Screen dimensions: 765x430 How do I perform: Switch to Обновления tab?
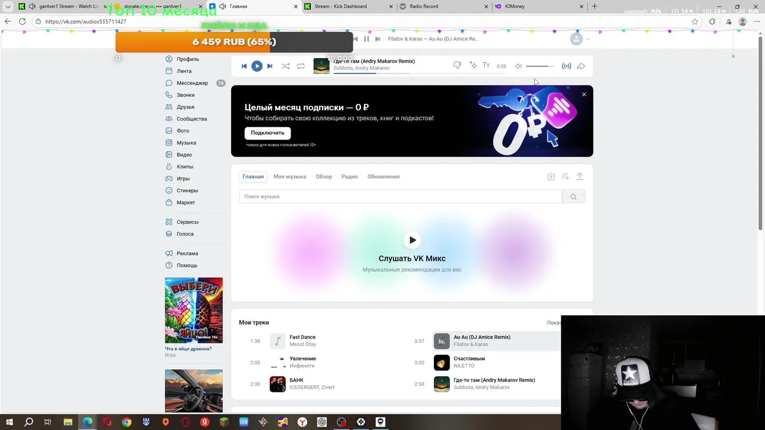tap(384, 177)
